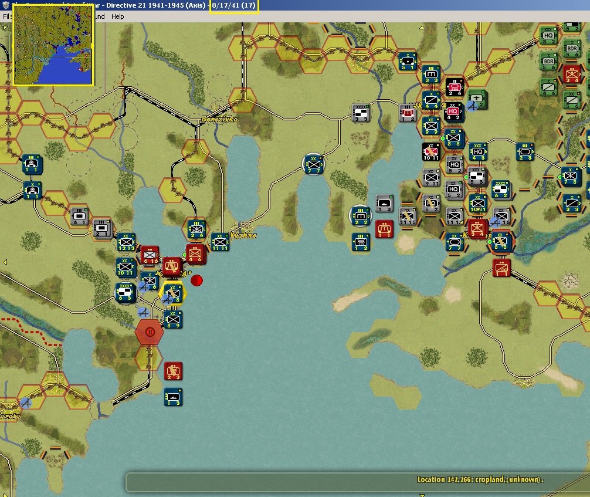
Task: Open the Help menu
Action: 117,16
